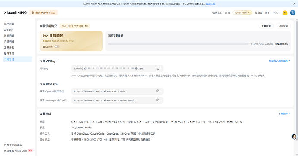Open 联系我们 in the top navigation

point(217,12)
